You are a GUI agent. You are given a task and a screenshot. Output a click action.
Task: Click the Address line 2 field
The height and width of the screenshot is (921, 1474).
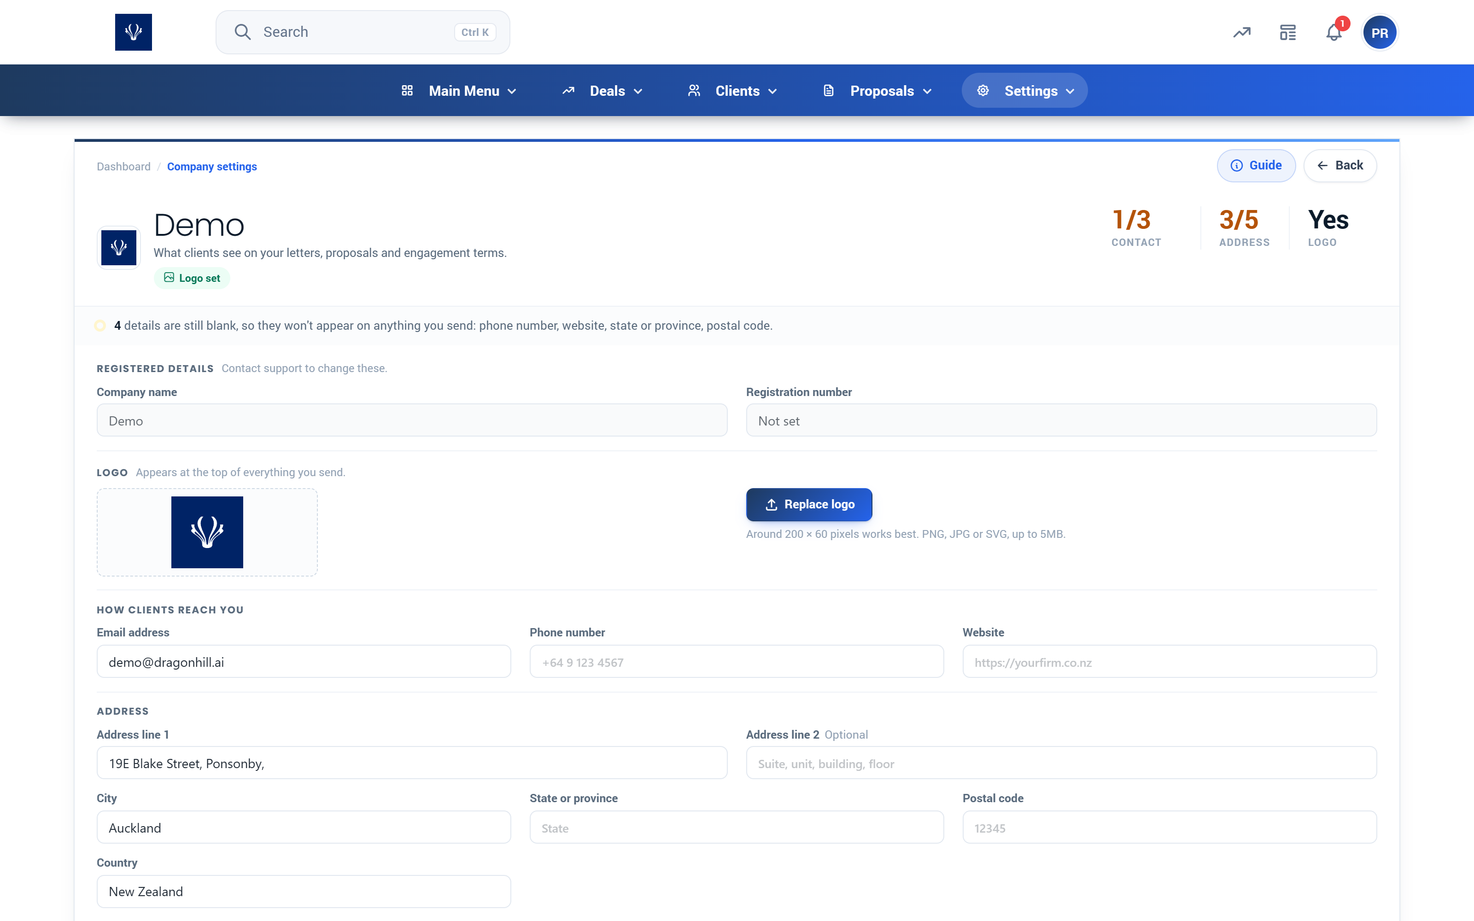(x=1061, y=763)
